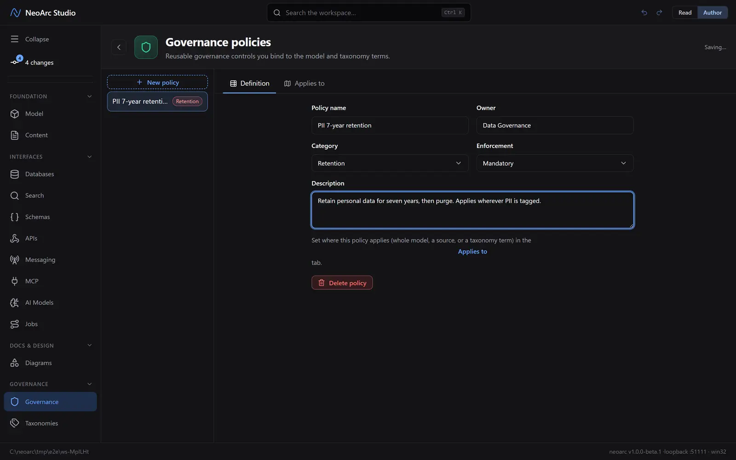
Task: Click the Owner input field
Action: (x=555, y=125)
